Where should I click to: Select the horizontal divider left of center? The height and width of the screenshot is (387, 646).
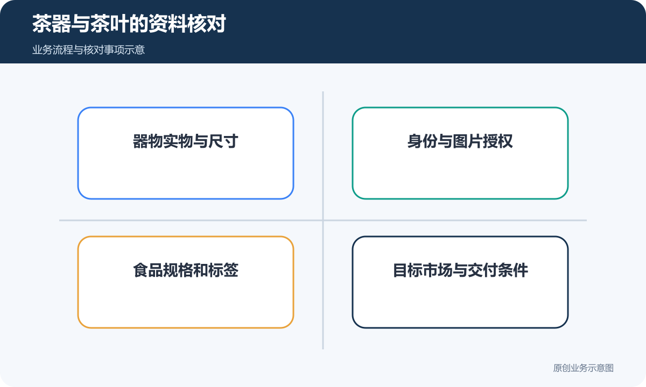pyautogui.click(x=191, y=220)
